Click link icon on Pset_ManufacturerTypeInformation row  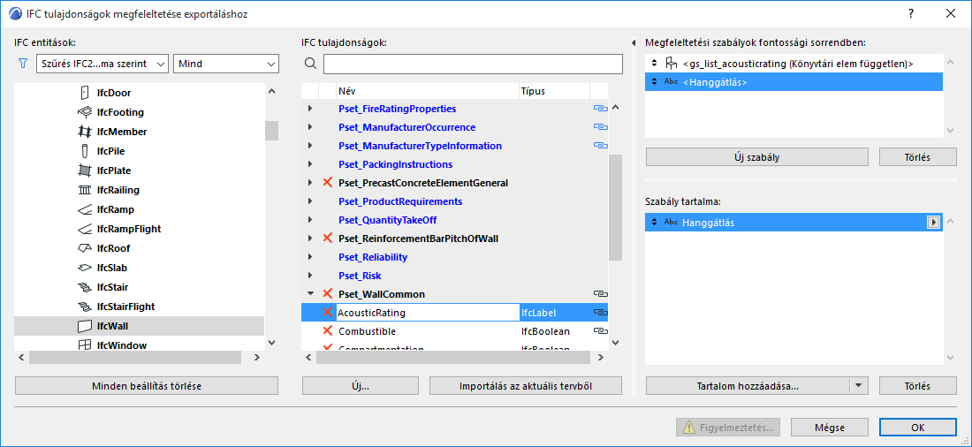(599, 146)
